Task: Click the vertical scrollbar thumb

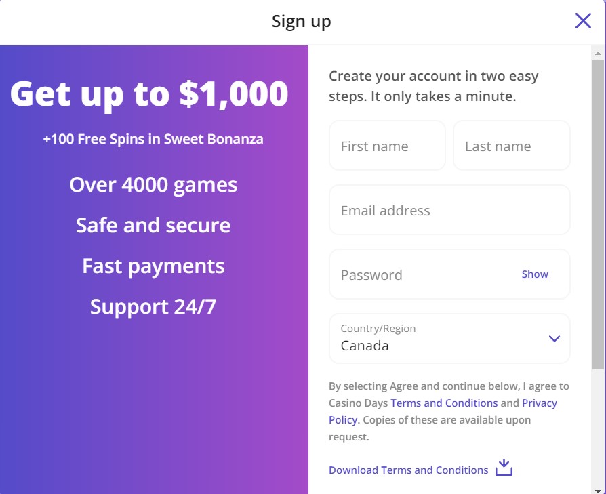Action: [x=598, y=214]
